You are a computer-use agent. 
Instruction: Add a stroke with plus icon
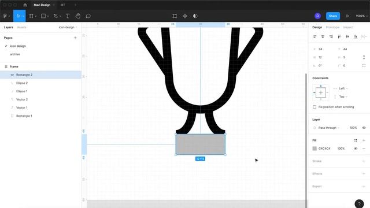364,161
